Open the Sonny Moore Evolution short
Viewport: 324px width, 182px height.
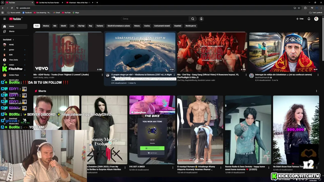(104, 130)
